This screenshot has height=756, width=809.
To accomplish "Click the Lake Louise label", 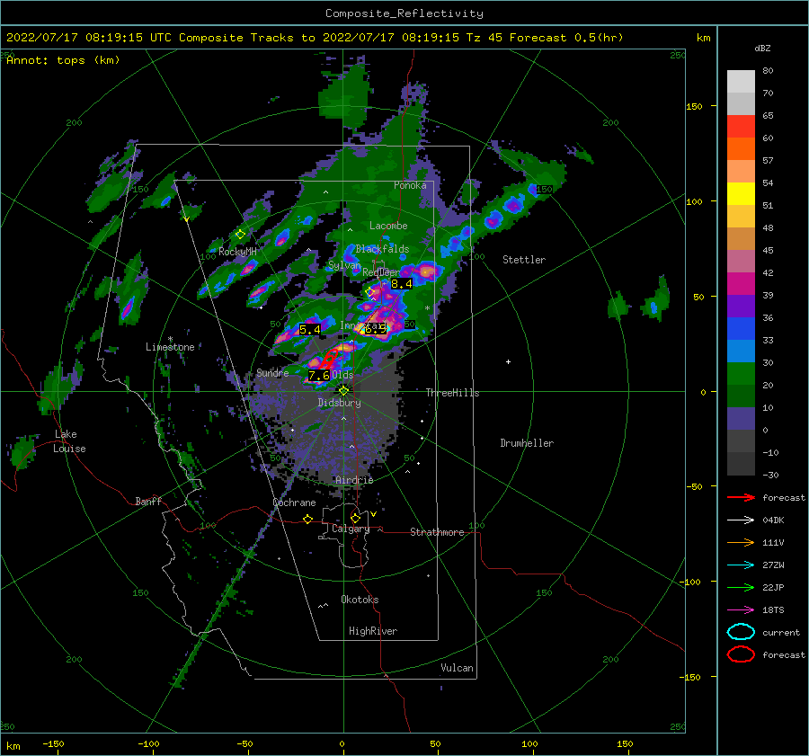I will [x=69, y=441].
